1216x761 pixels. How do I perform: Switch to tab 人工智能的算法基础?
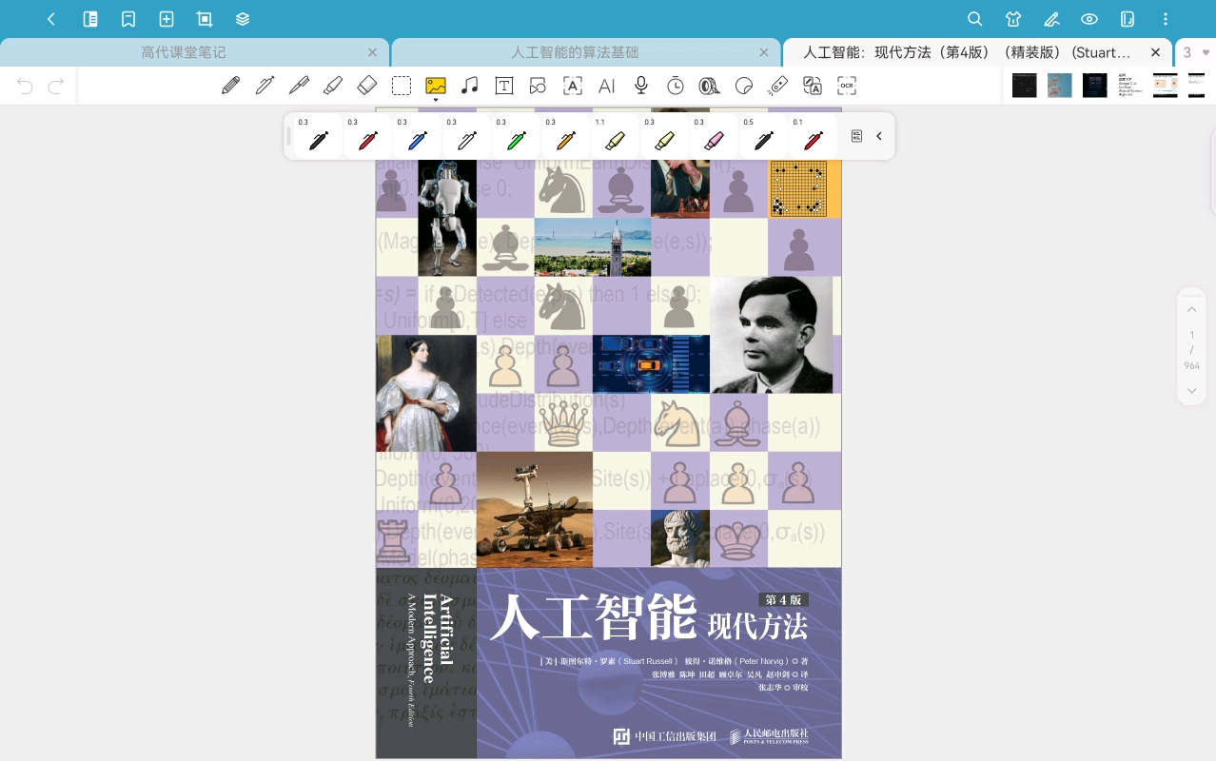[575, 52]
